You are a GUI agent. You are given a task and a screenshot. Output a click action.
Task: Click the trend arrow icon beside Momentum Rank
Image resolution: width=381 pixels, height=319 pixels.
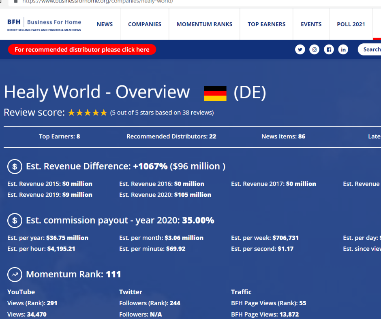tap(15, 274)
